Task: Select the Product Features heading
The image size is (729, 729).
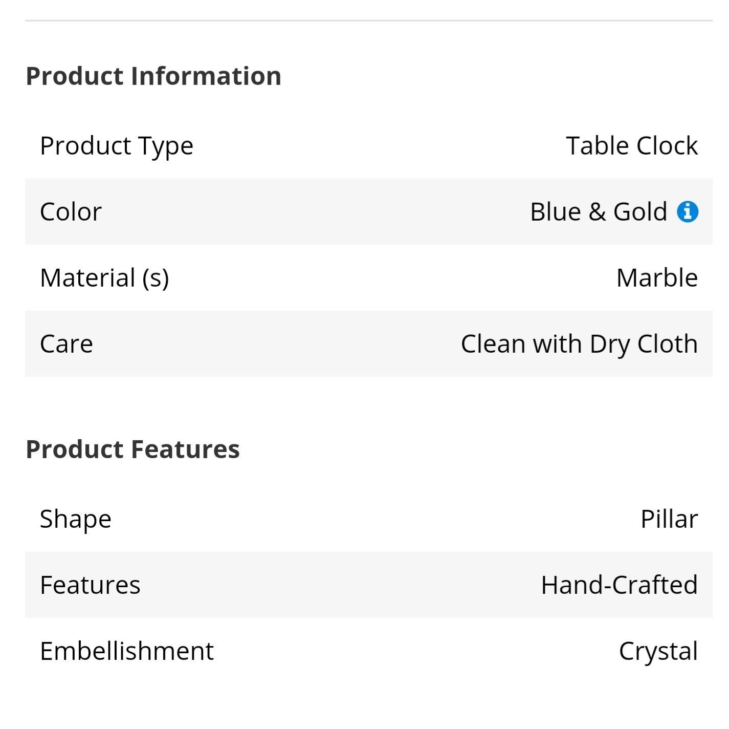Action: click(x=132, y=449)
